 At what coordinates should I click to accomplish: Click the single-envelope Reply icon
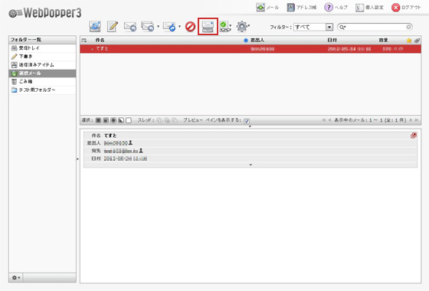pos(130,27)
